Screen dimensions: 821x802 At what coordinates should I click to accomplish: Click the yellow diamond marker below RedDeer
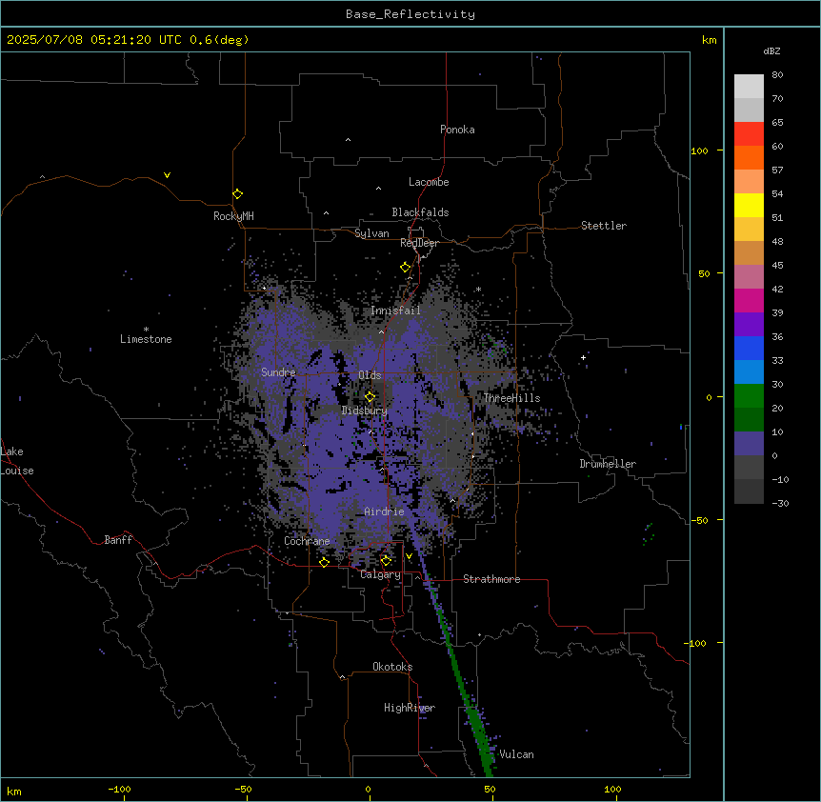tap(405, 267)
